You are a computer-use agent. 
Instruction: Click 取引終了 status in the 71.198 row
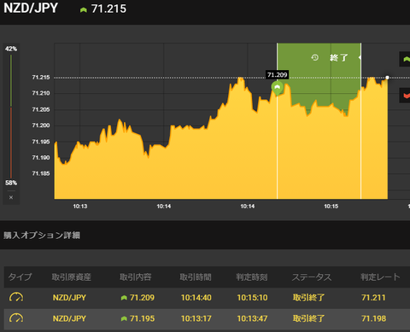tap(308, 318)
